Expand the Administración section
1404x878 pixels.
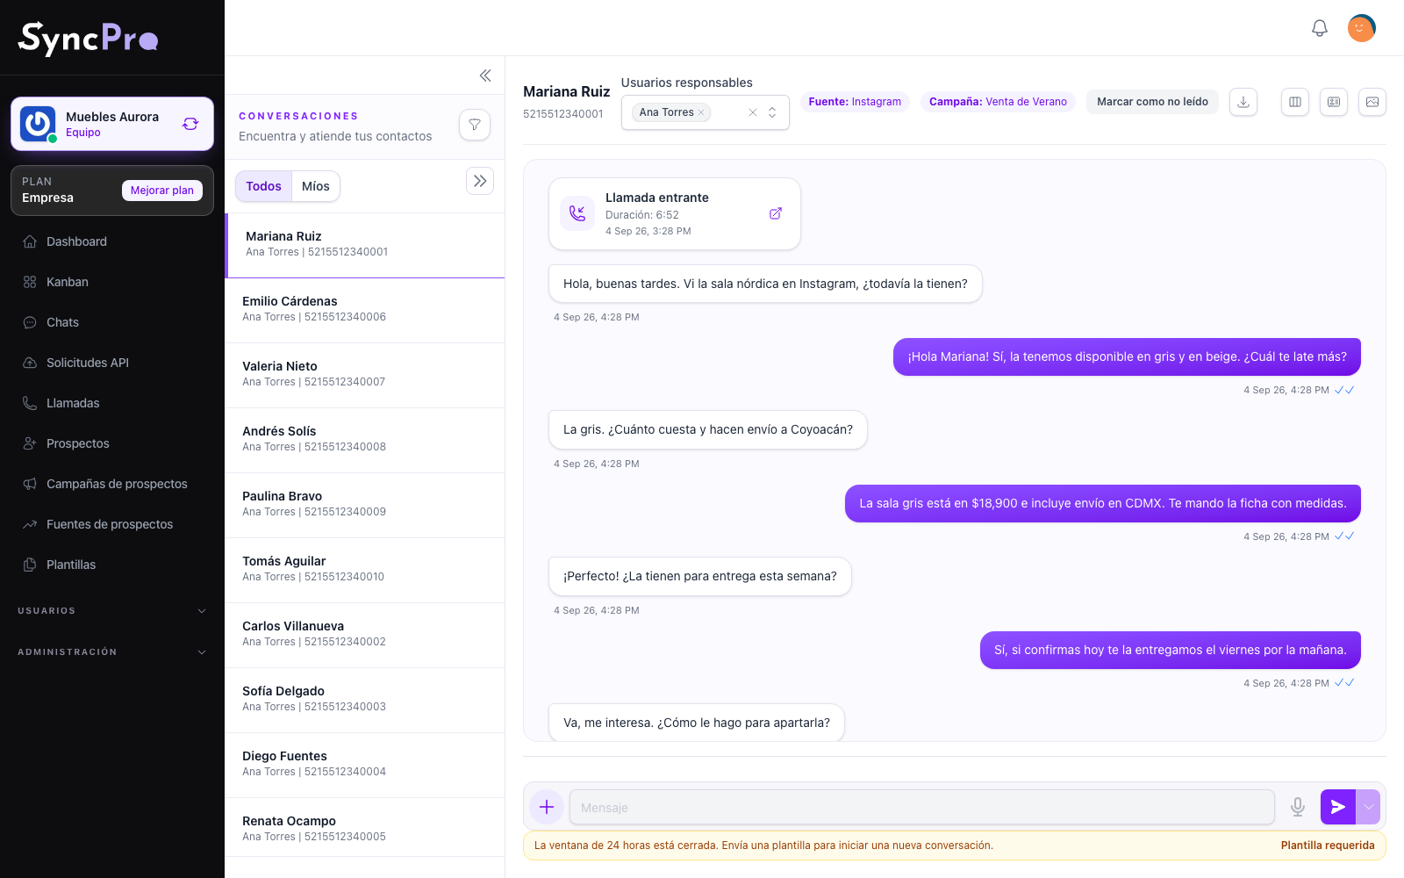click(x=112, y=652)
